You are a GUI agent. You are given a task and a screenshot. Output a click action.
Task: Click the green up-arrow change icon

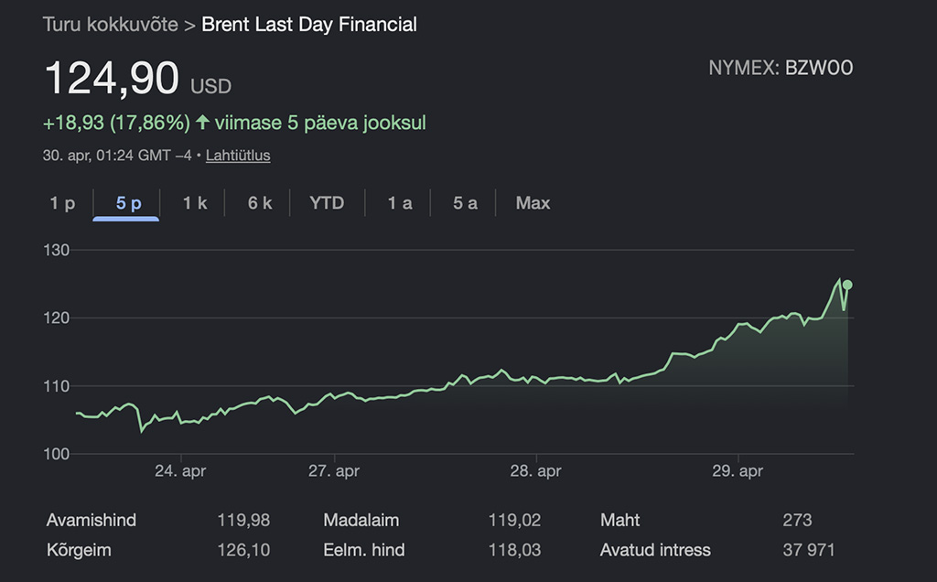(x=202, y=123)
